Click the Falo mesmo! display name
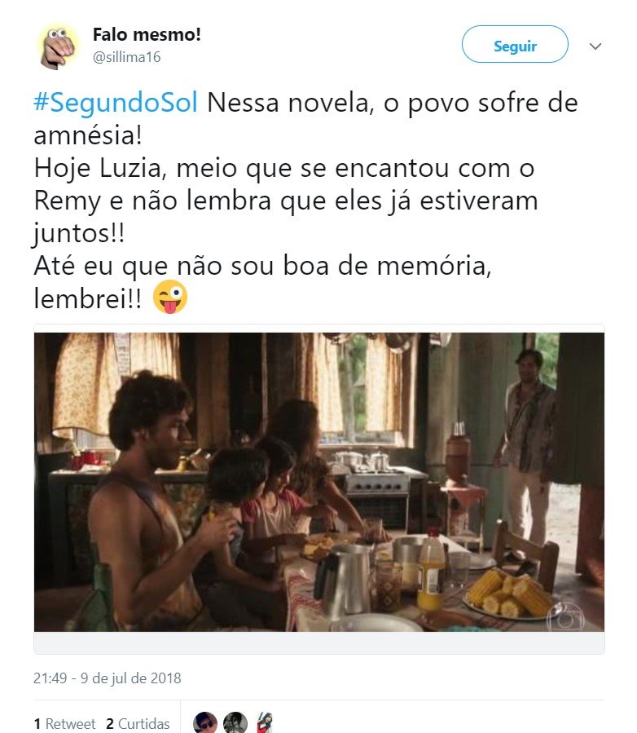The height and width of the screenshot is (733, 637). point(147,34)
